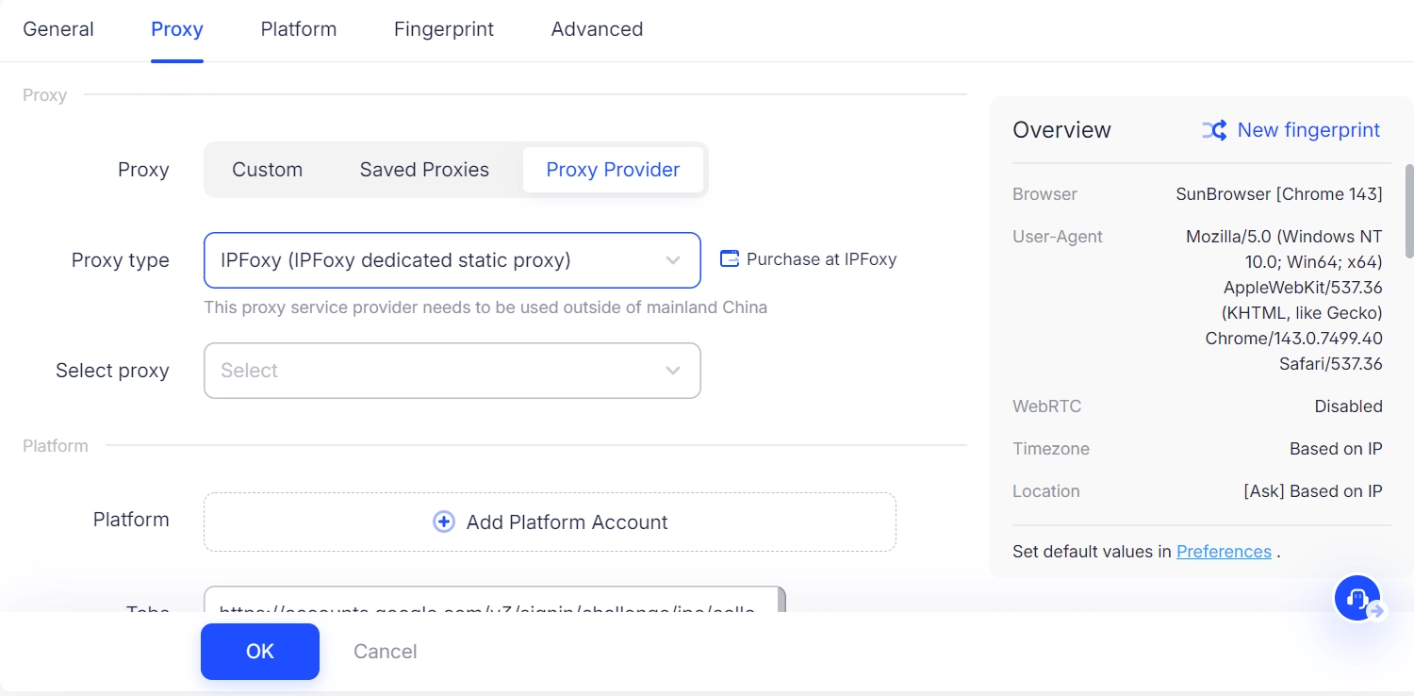This screenshot has width=1414, height=696.
Task: Click the Overview panel vertical scrollbar
Action: point(1408,212)
